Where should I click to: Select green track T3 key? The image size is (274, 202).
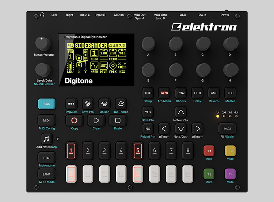click(209, 174)
